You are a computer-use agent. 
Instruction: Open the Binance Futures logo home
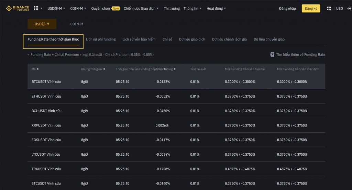(18, 9)
